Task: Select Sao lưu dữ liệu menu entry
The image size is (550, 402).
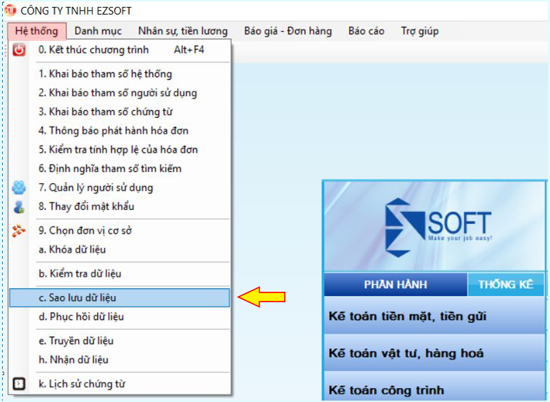Action: [119, 298]
